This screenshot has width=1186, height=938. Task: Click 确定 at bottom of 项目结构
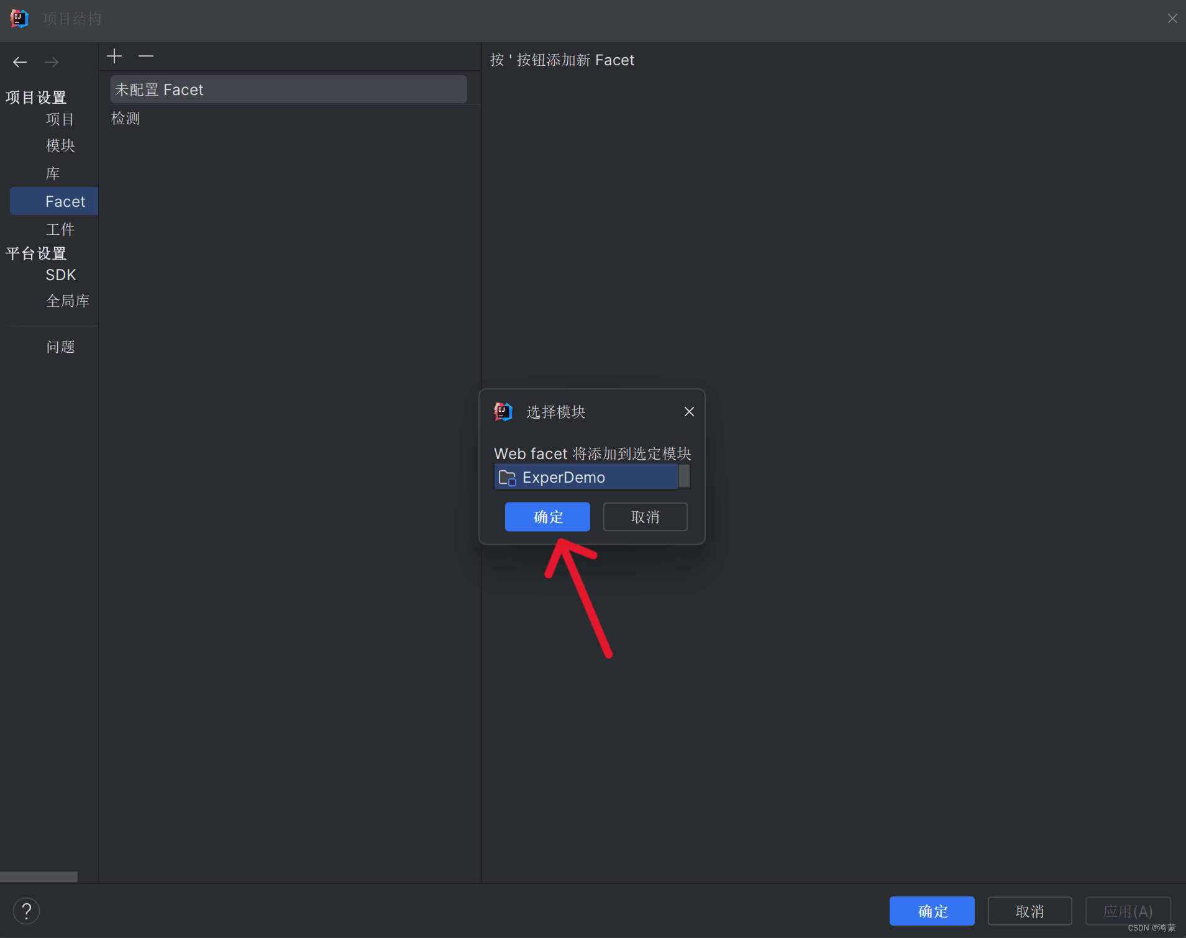coord(932,911)
